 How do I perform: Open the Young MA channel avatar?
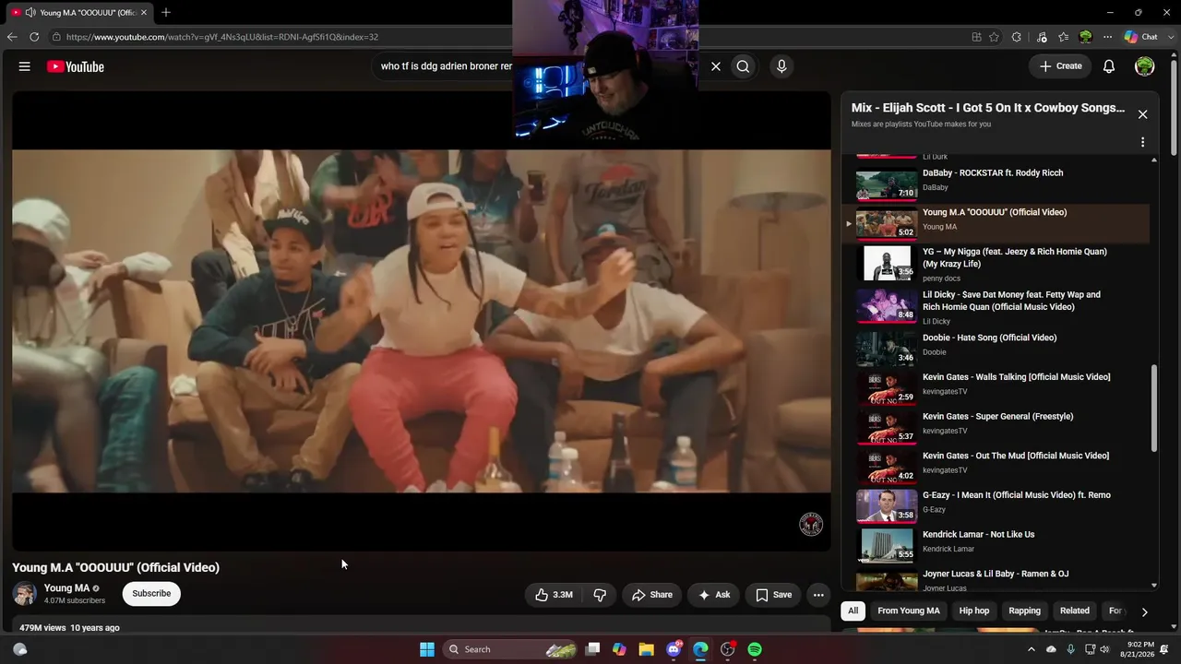pos(25,594)
